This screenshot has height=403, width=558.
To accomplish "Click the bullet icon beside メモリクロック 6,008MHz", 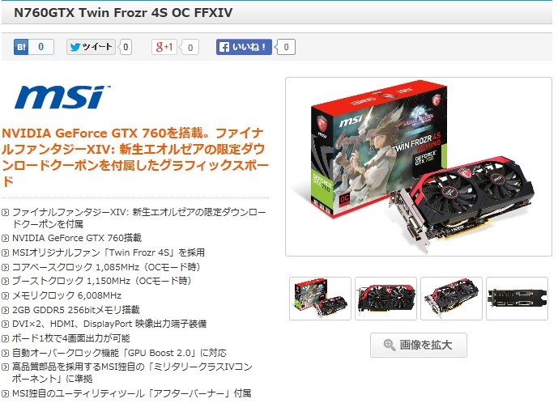I will 5,296.
